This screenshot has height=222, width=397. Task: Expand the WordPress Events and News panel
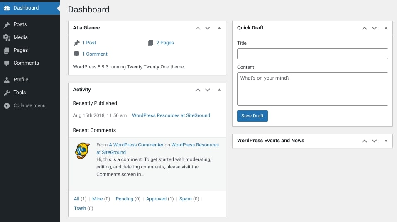(x=386, y=141)
